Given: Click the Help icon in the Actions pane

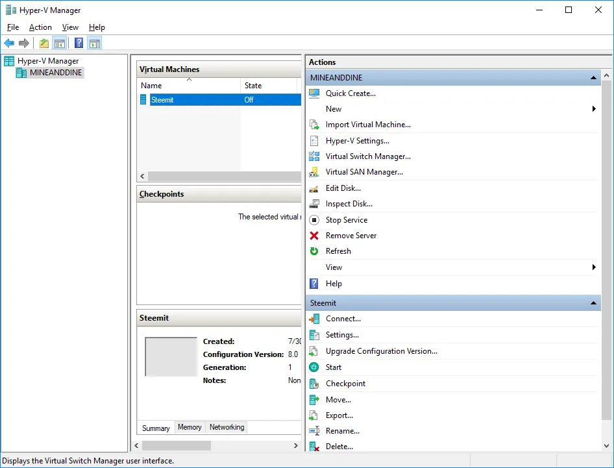Looking at the screenshot, I should tap(314, 284).
